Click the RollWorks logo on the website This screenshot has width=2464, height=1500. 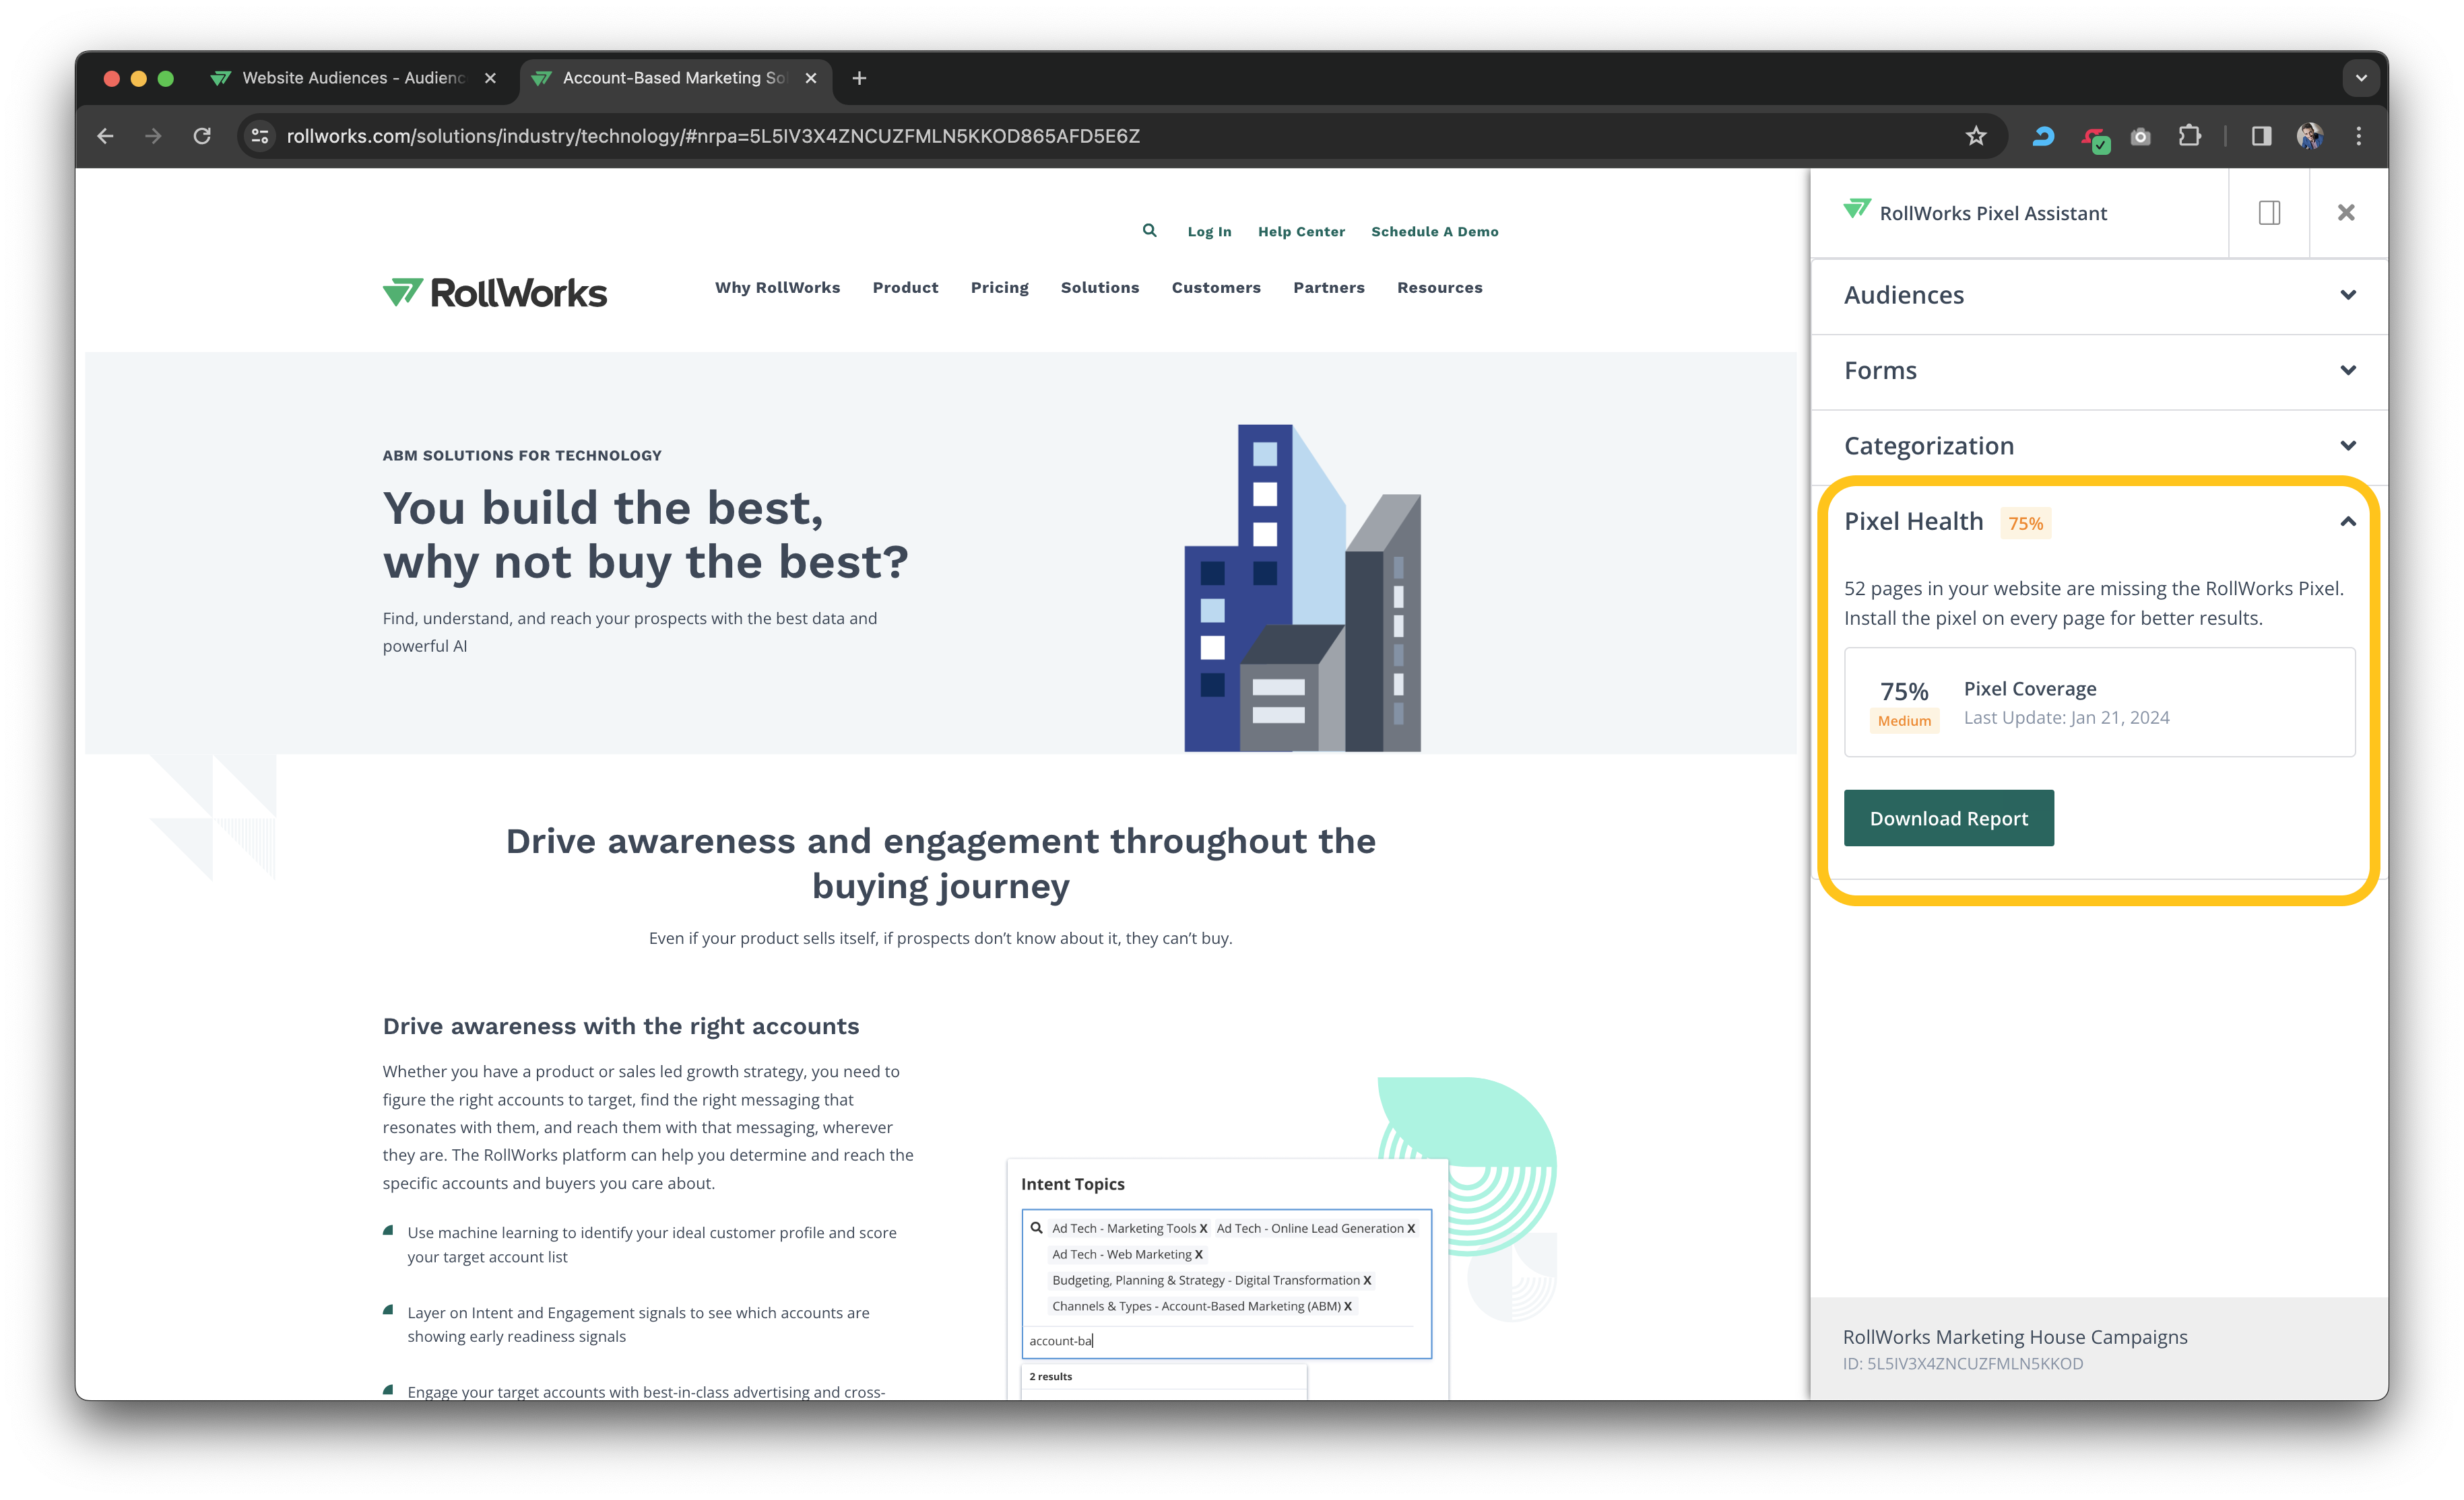click(495, 293)
